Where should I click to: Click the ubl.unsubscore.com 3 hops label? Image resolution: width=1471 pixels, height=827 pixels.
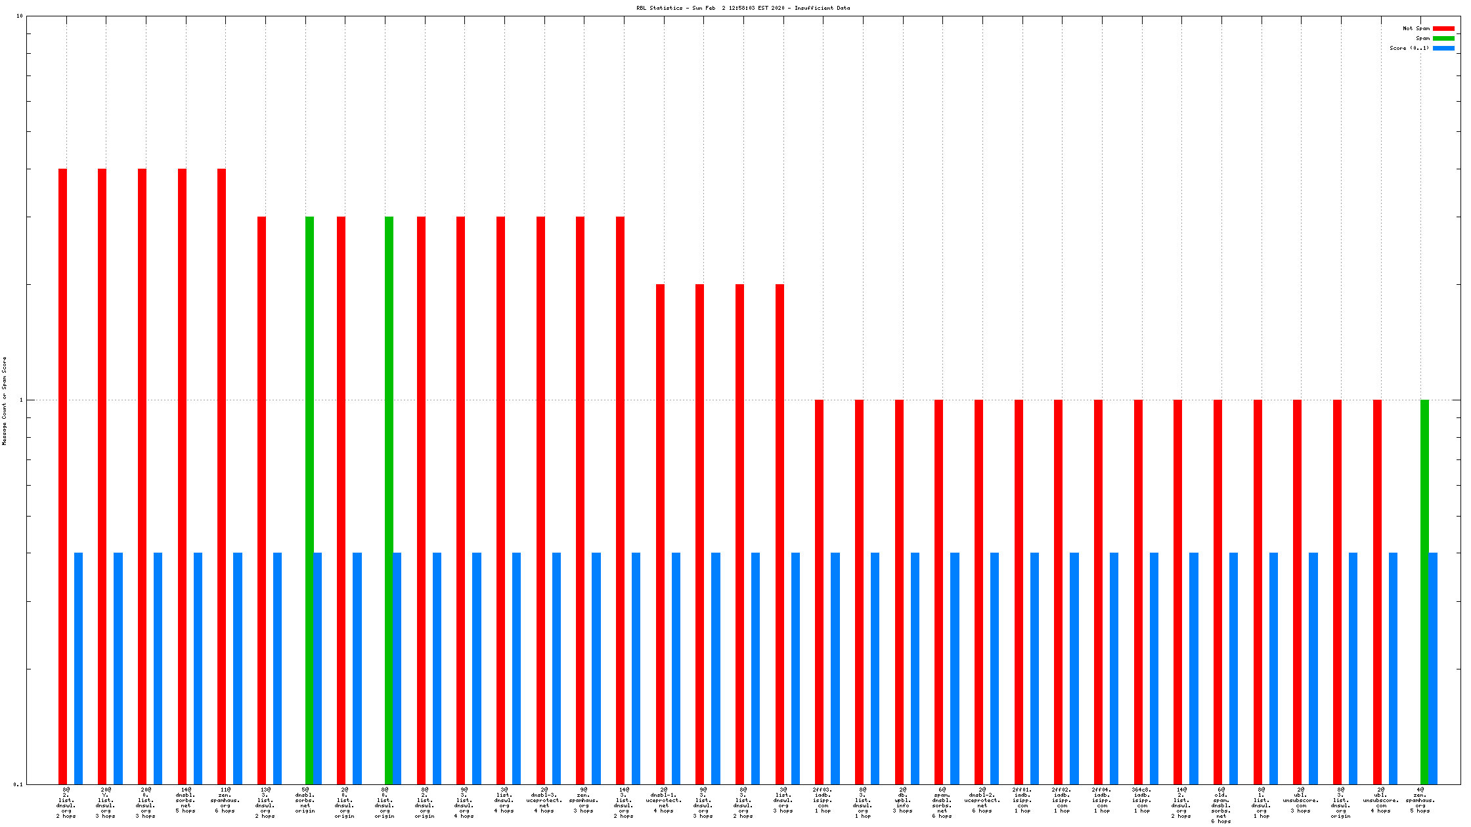click(1300, 800)
